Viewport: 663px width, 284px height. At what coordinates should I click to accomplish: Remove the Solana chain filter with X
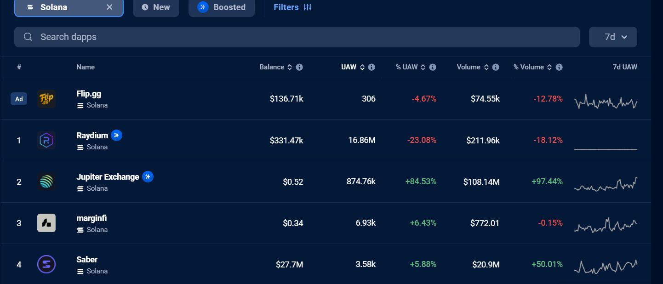click(x=109, y=7)
